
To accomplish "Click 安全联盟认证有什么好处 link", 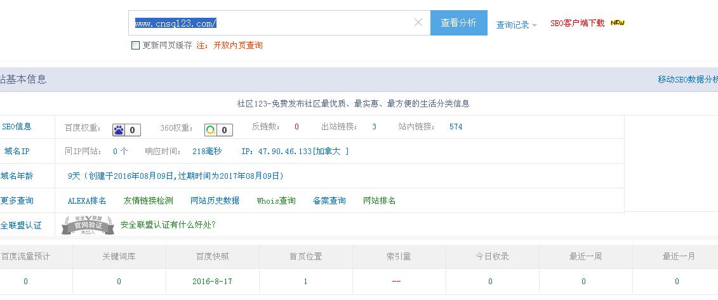I will point(168,225).
